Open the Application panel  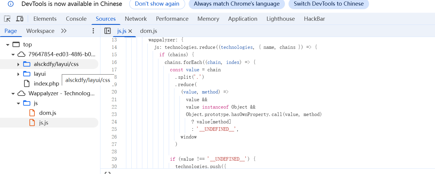tap(243, 19)
